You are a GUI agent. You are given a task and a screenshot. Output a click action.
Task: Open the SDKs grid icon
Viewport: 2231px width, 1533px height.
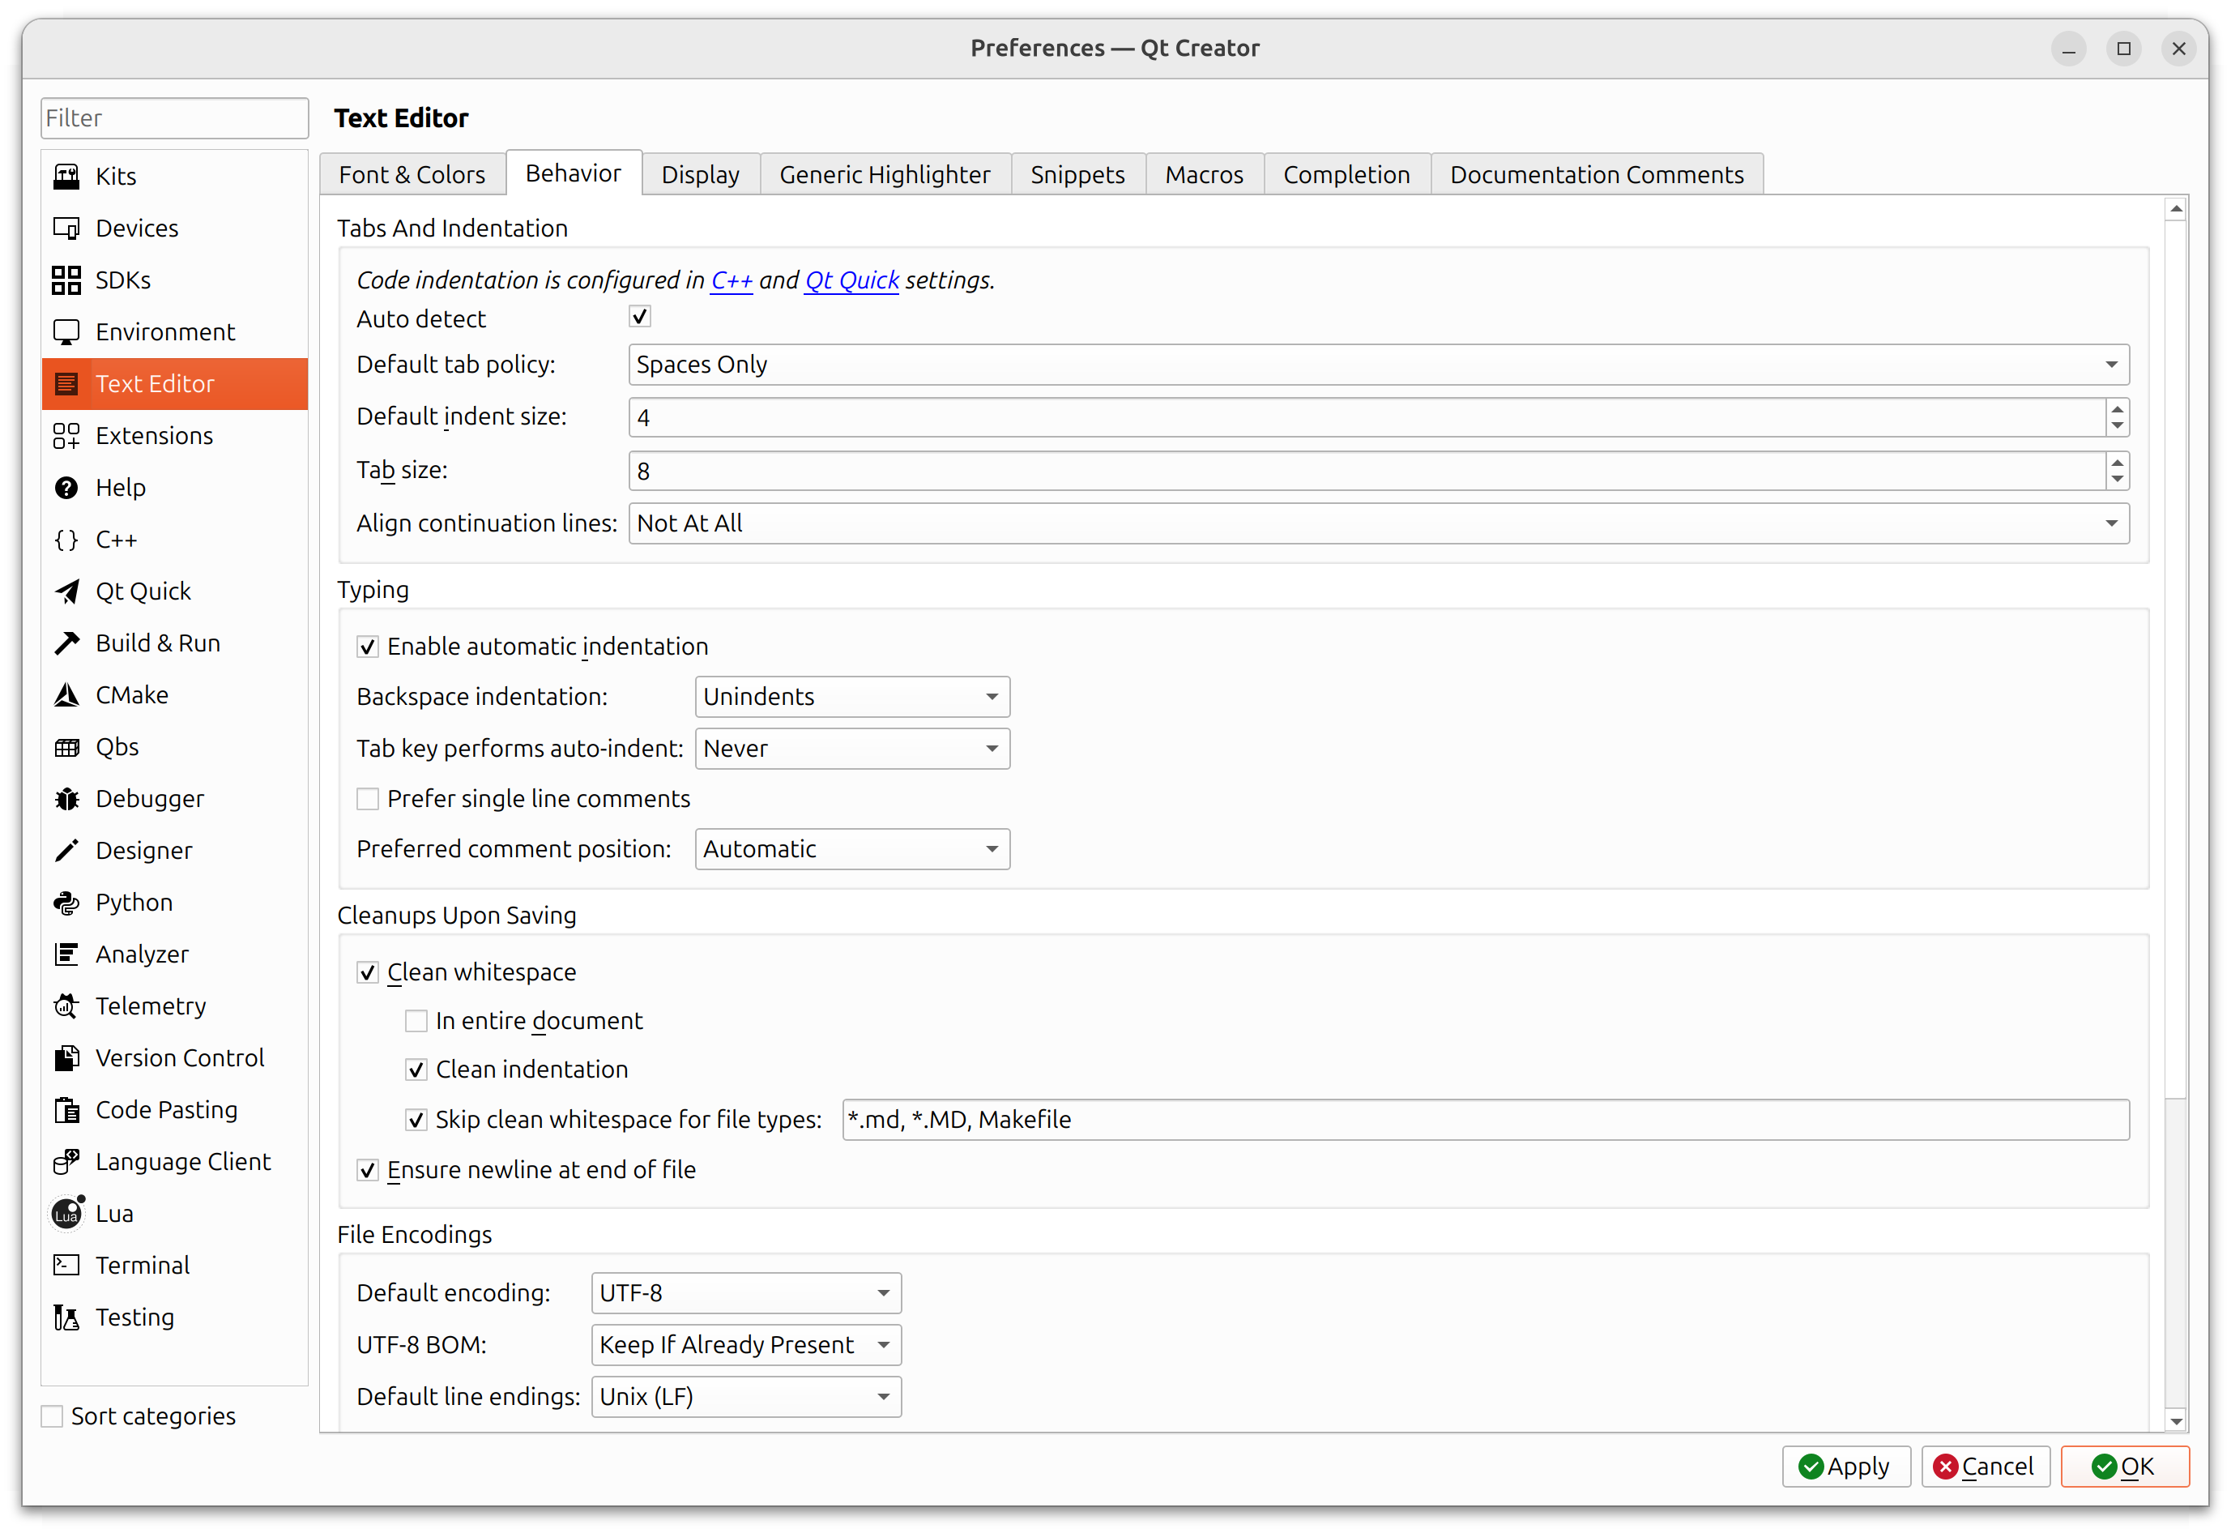(66, 280)
